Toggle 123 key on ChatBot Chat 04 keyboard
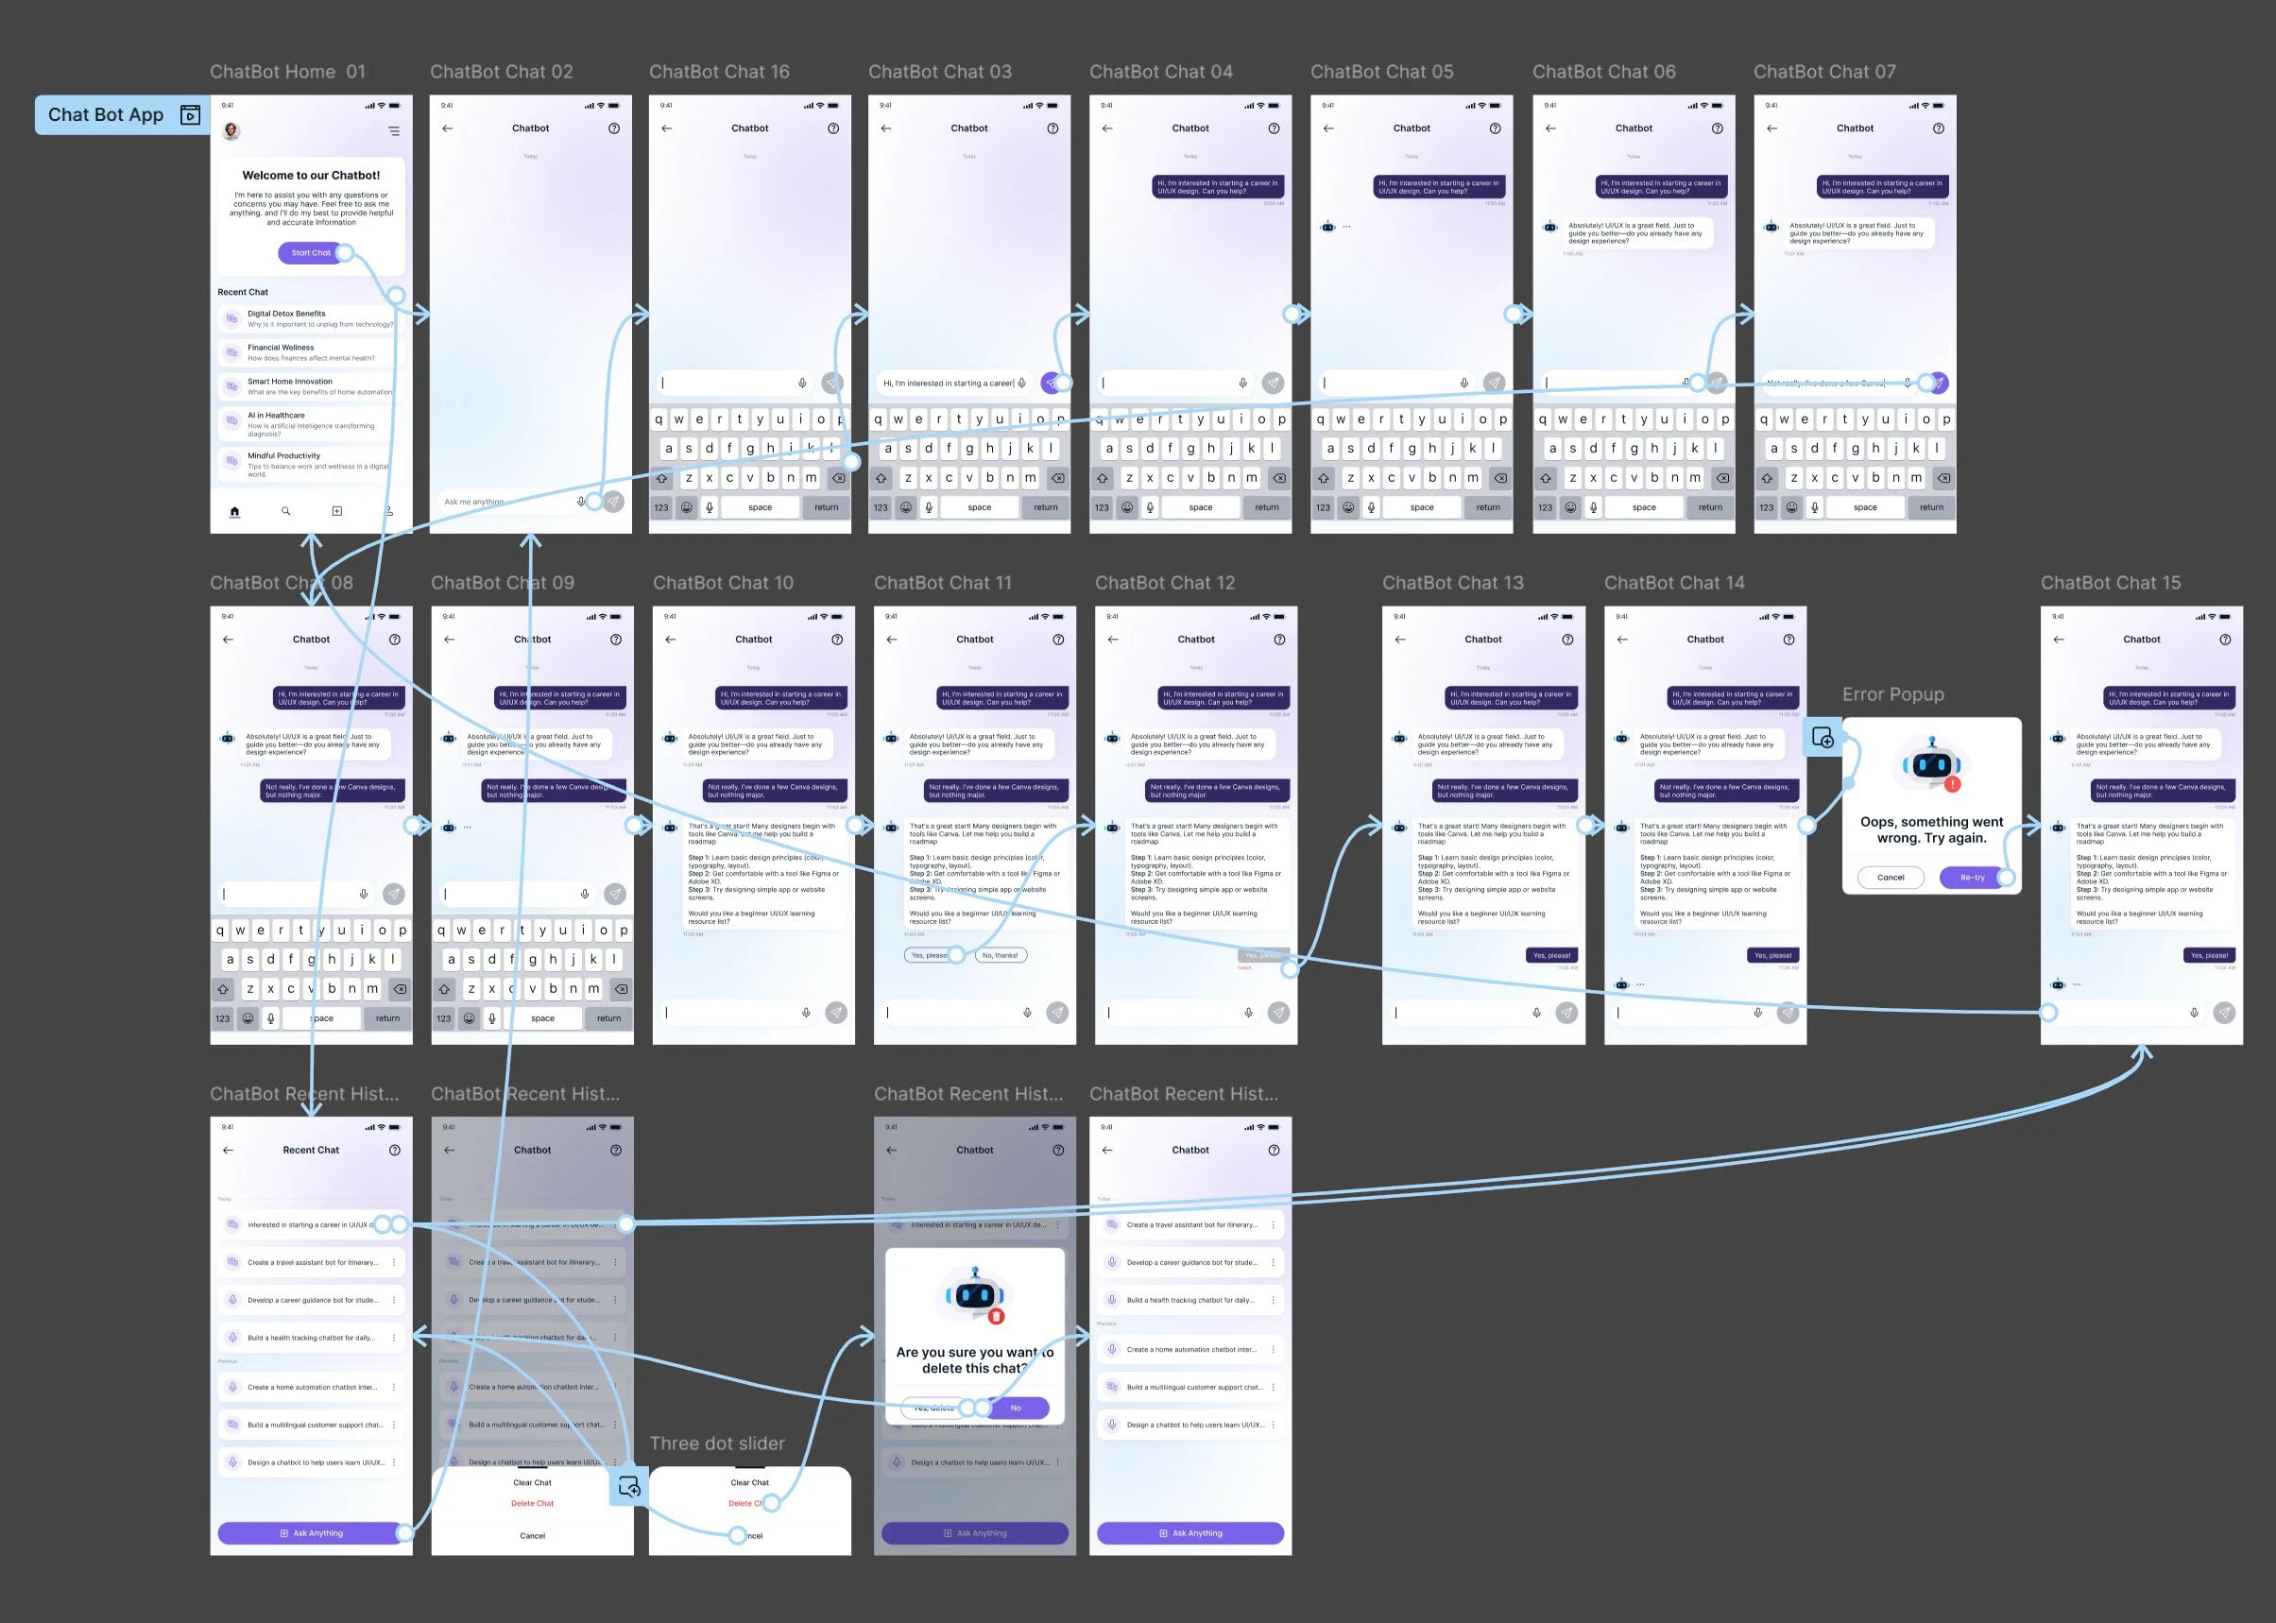The width and height of the screenshot is (2276, 1623). tap(1102, 507)
